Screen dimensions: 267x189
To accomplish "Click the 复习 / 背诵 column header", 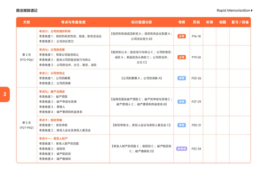I will tap(240, 22).
